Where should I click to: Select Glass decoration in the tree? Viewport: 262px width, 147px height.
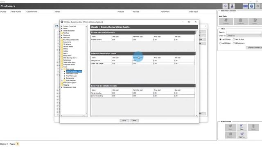[x=69, y=31]
